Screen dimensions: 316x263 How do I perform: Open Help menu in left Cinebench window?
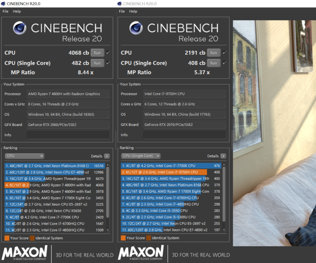point(17,11)
